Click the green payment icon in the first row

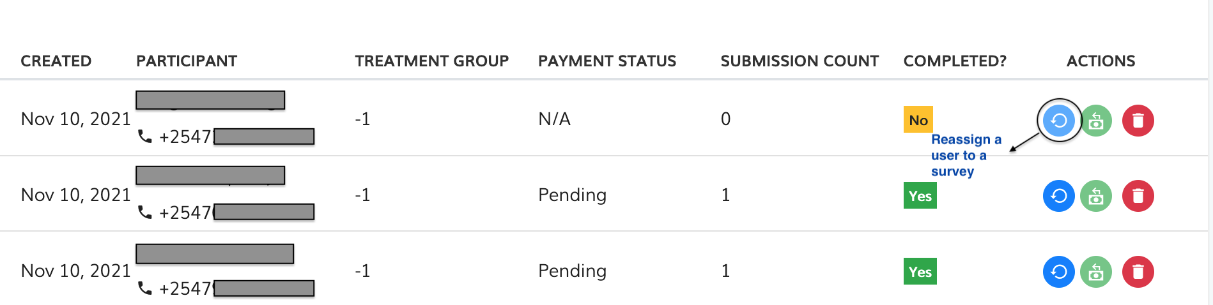pyautogui.click(x=1096, y=121)
